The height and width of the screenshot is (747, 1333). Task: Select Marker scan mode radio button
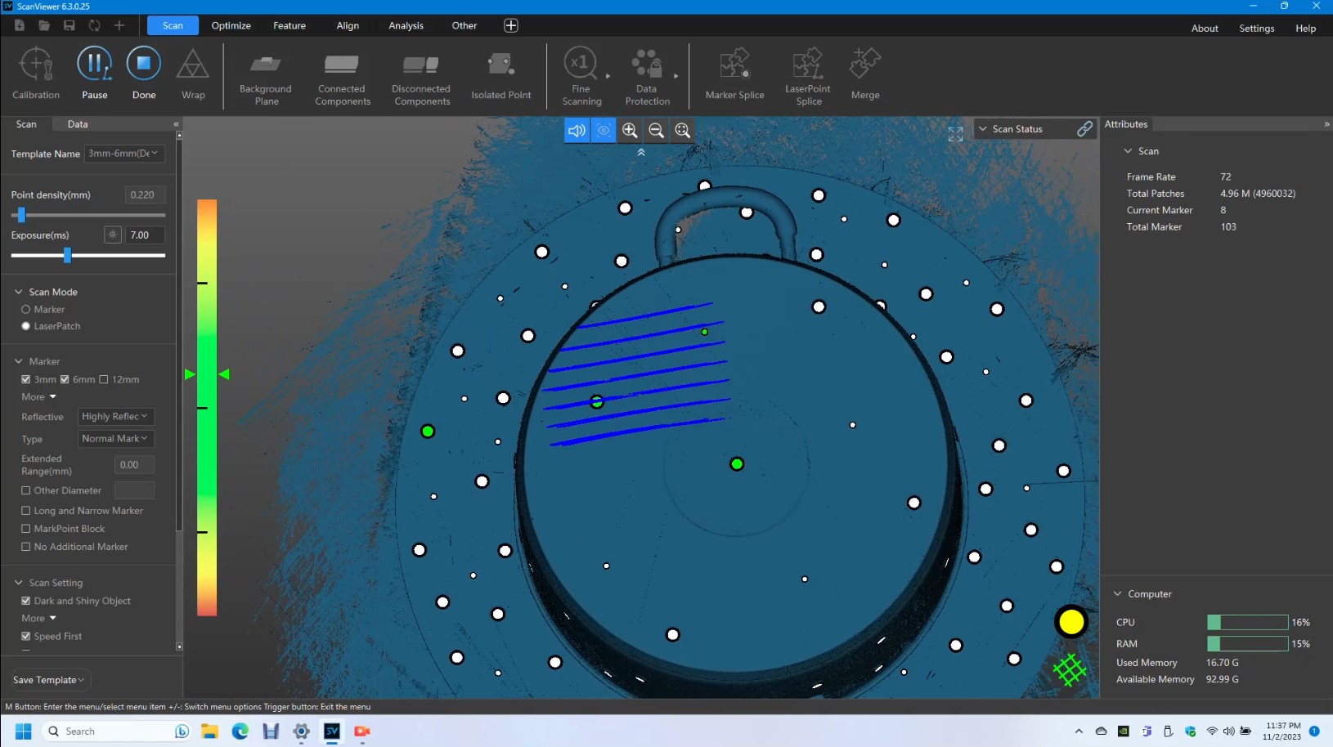25,310
